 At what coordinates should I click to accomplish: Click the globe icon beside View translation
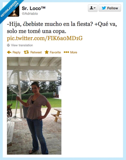coord(8,45)
